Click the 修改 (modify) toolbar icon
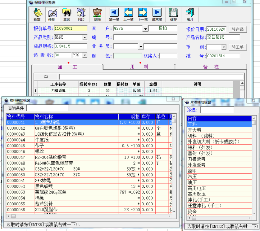 [x=52, y=15]
